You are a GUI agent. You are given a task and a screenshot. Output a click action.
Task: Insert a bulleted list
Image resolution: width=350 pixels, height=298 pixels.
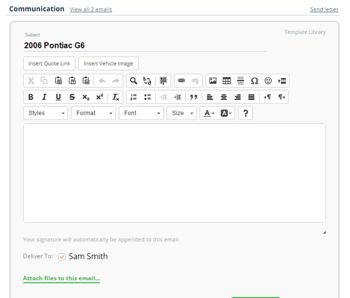point(147,97)
